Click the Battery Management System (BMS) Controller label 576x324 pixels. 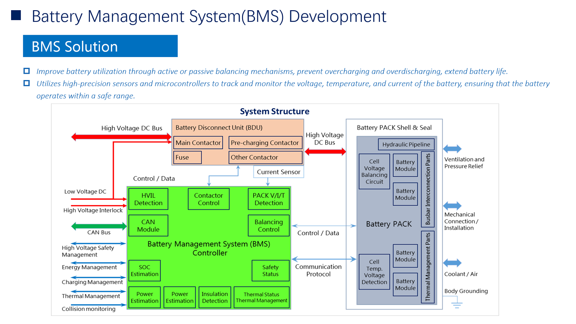[209, 248]
